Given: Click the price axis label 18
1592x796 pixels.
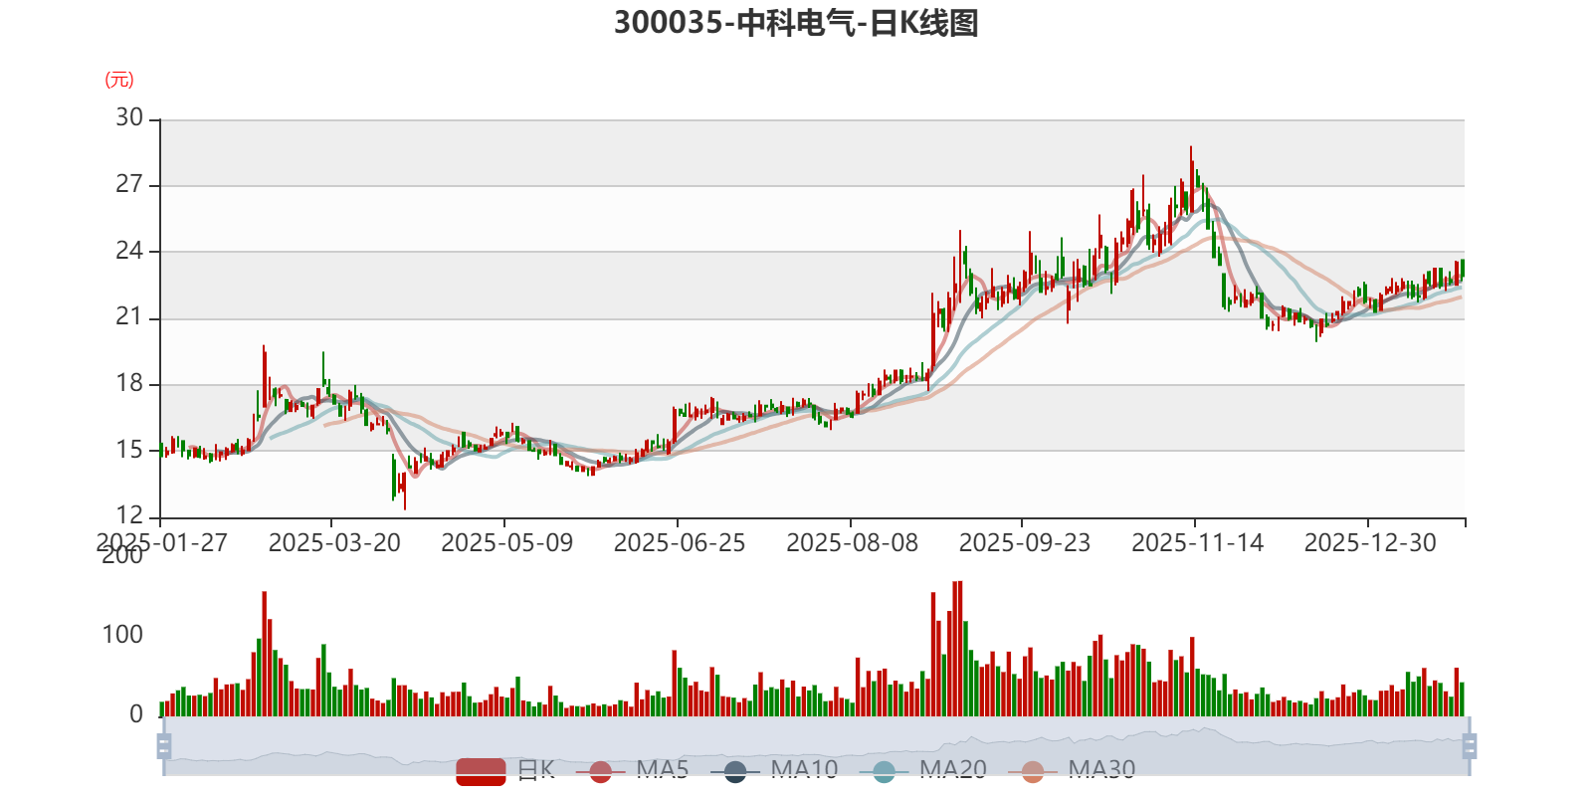Looking at the screenshot, I should (129, 383).
